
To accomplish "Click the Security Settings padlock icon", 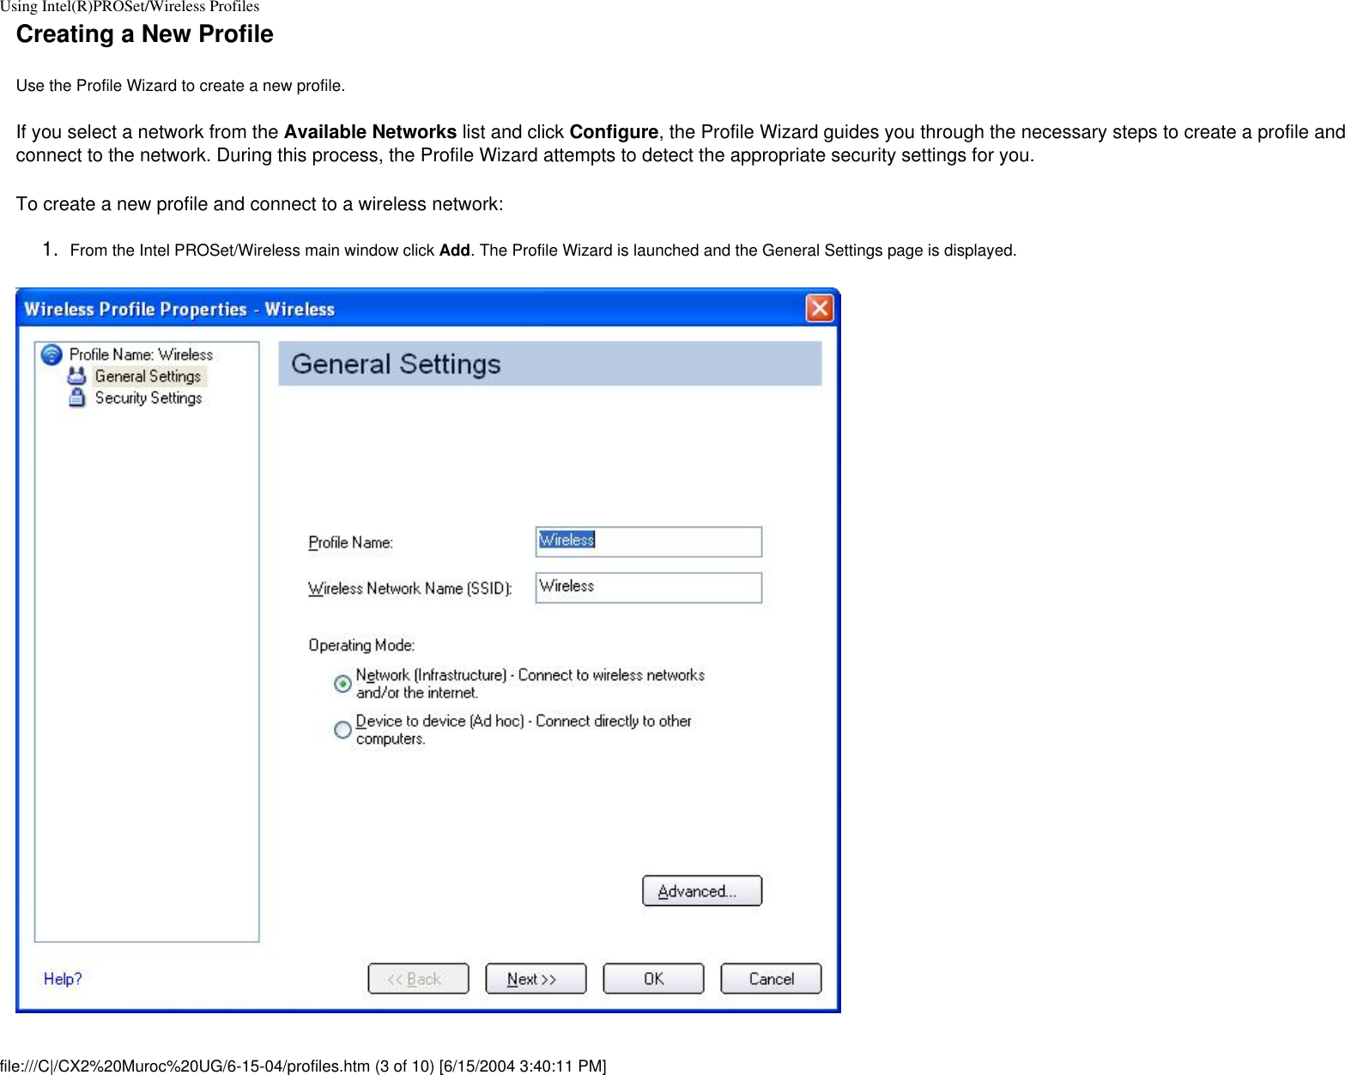I will pos(77,397).
